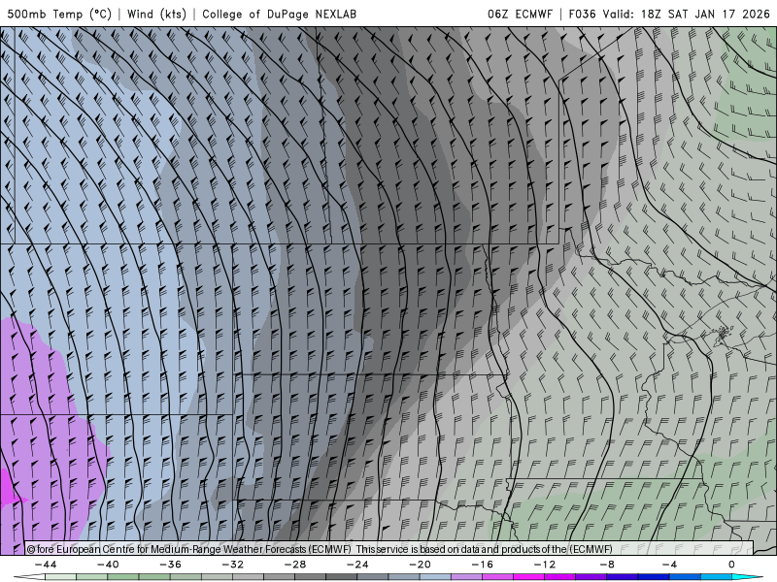Click the -28 colorbar label
The width and height of the screenshot is (777, 582).
click(295, 565)
